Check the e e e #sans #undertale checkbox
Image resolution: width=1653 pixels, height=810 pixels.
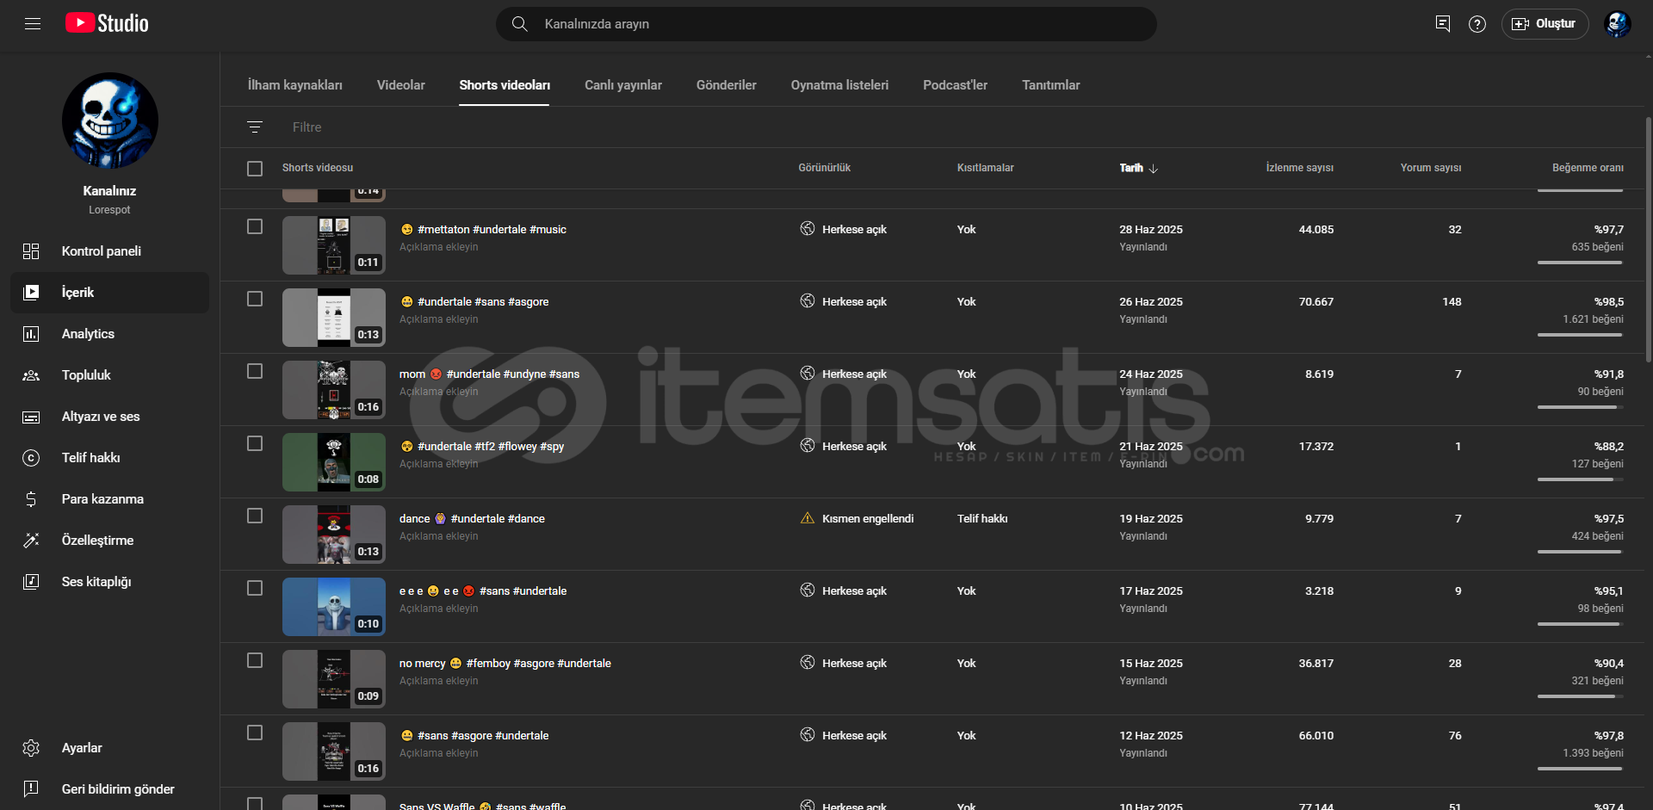click(x=255, y=588)
